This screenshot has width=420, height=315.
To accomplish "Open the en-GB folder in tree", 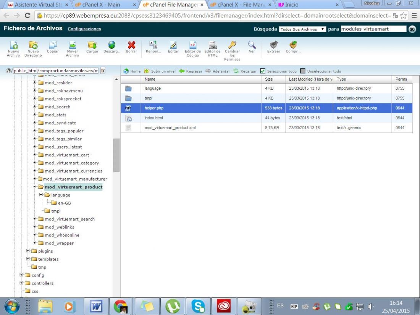I will tap(64, 203).
